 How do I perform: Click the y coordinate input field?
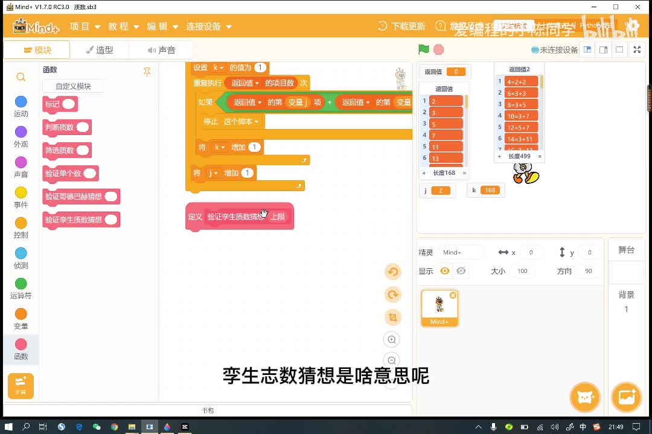(589, 252)
